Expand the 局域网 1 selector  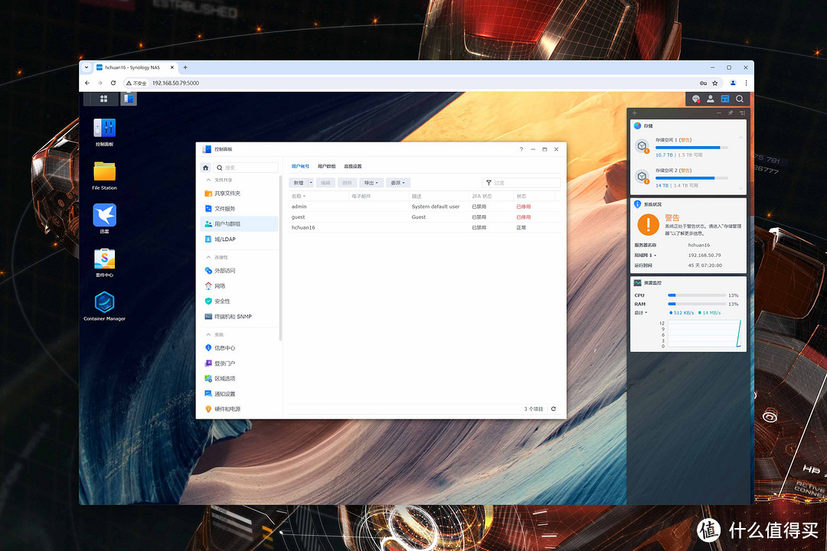coord(646,255)
